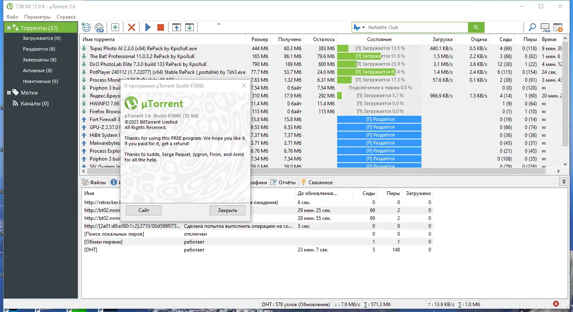This screenshot has width=573, height=312.
Task: Move torrent up the queue icon
Action: pyautogui.click(x=176, y=27)
